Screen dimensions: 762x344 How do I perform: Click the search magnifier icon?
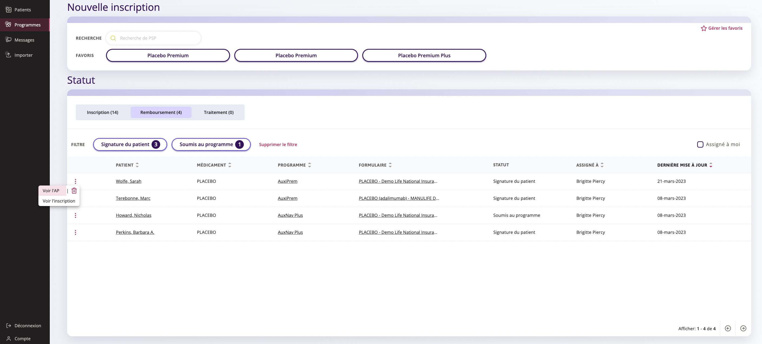pos(113,38)
